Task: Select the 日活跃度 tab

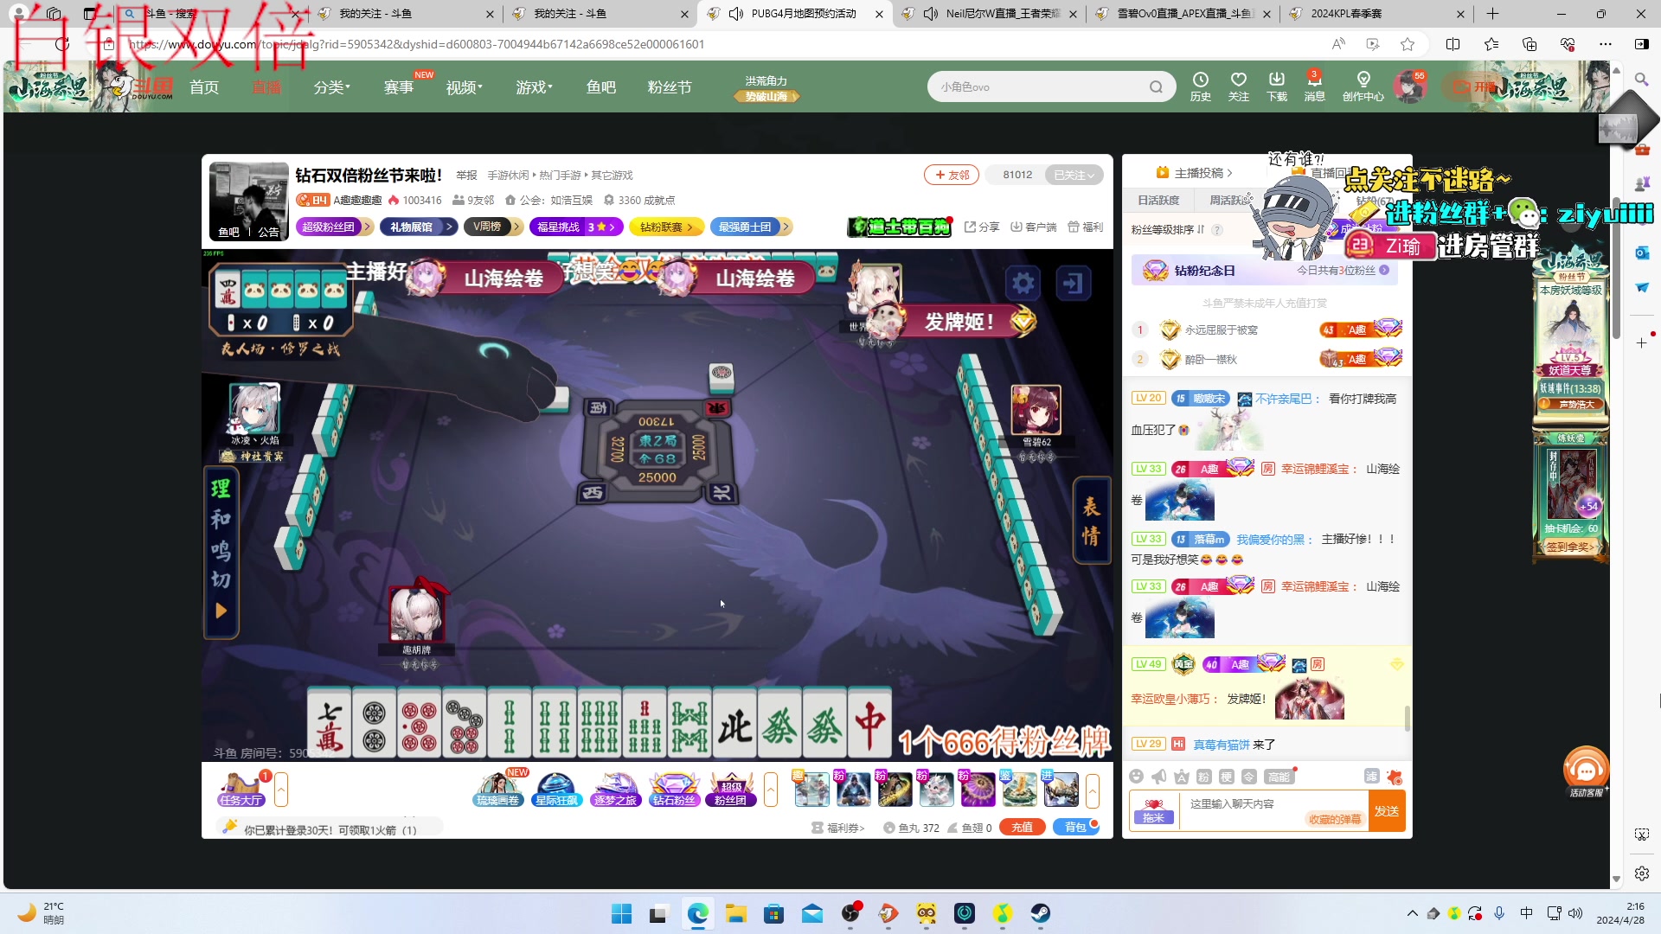Action: [1158, 200]
